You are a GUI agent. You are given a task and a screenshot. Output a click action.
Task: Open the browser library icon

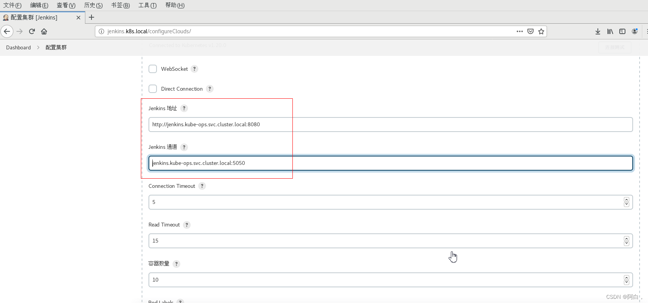click(610, 31)
